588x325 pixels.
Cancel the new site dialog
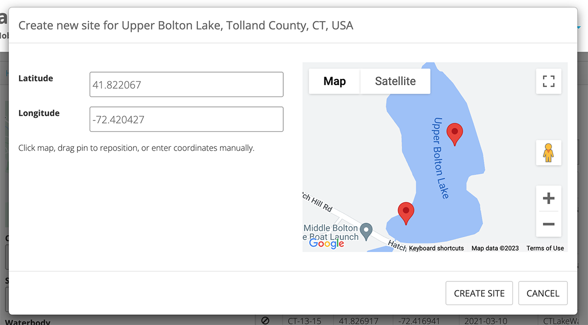(543, 293)
